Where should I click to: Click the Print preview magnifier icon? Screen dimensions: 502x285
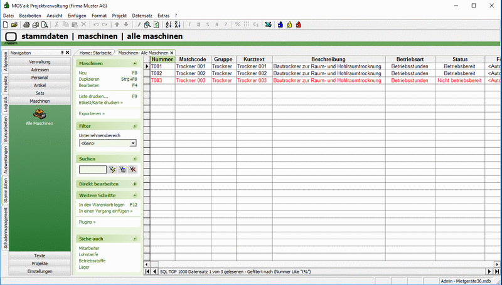click(x=45, y=24)
